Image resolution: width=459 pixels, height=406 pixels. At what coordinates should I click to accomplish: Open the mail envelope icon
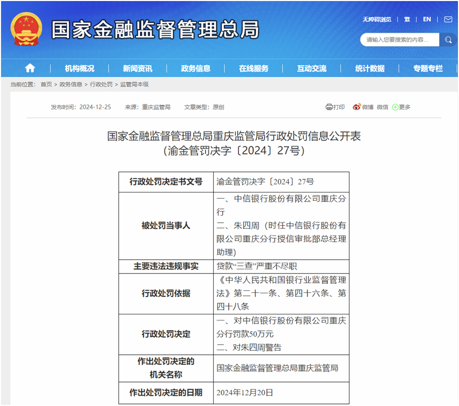coord(448,19)
